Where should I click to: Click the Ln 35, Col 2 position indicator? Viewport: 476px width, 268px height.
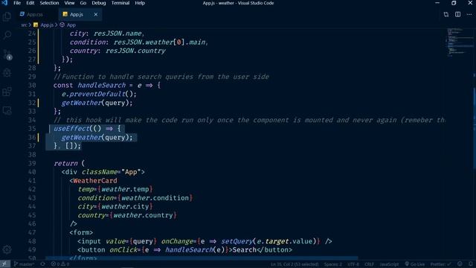295,264
